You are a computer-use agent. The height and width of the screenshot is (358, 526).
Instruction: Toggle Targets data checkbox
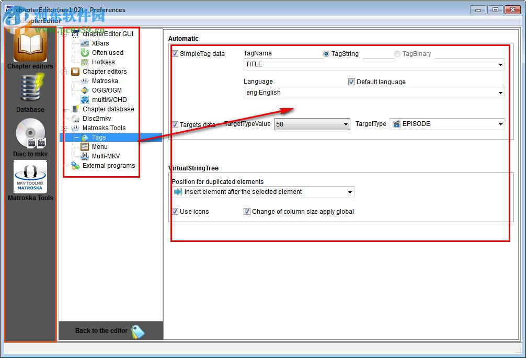[x=175, y=125]
